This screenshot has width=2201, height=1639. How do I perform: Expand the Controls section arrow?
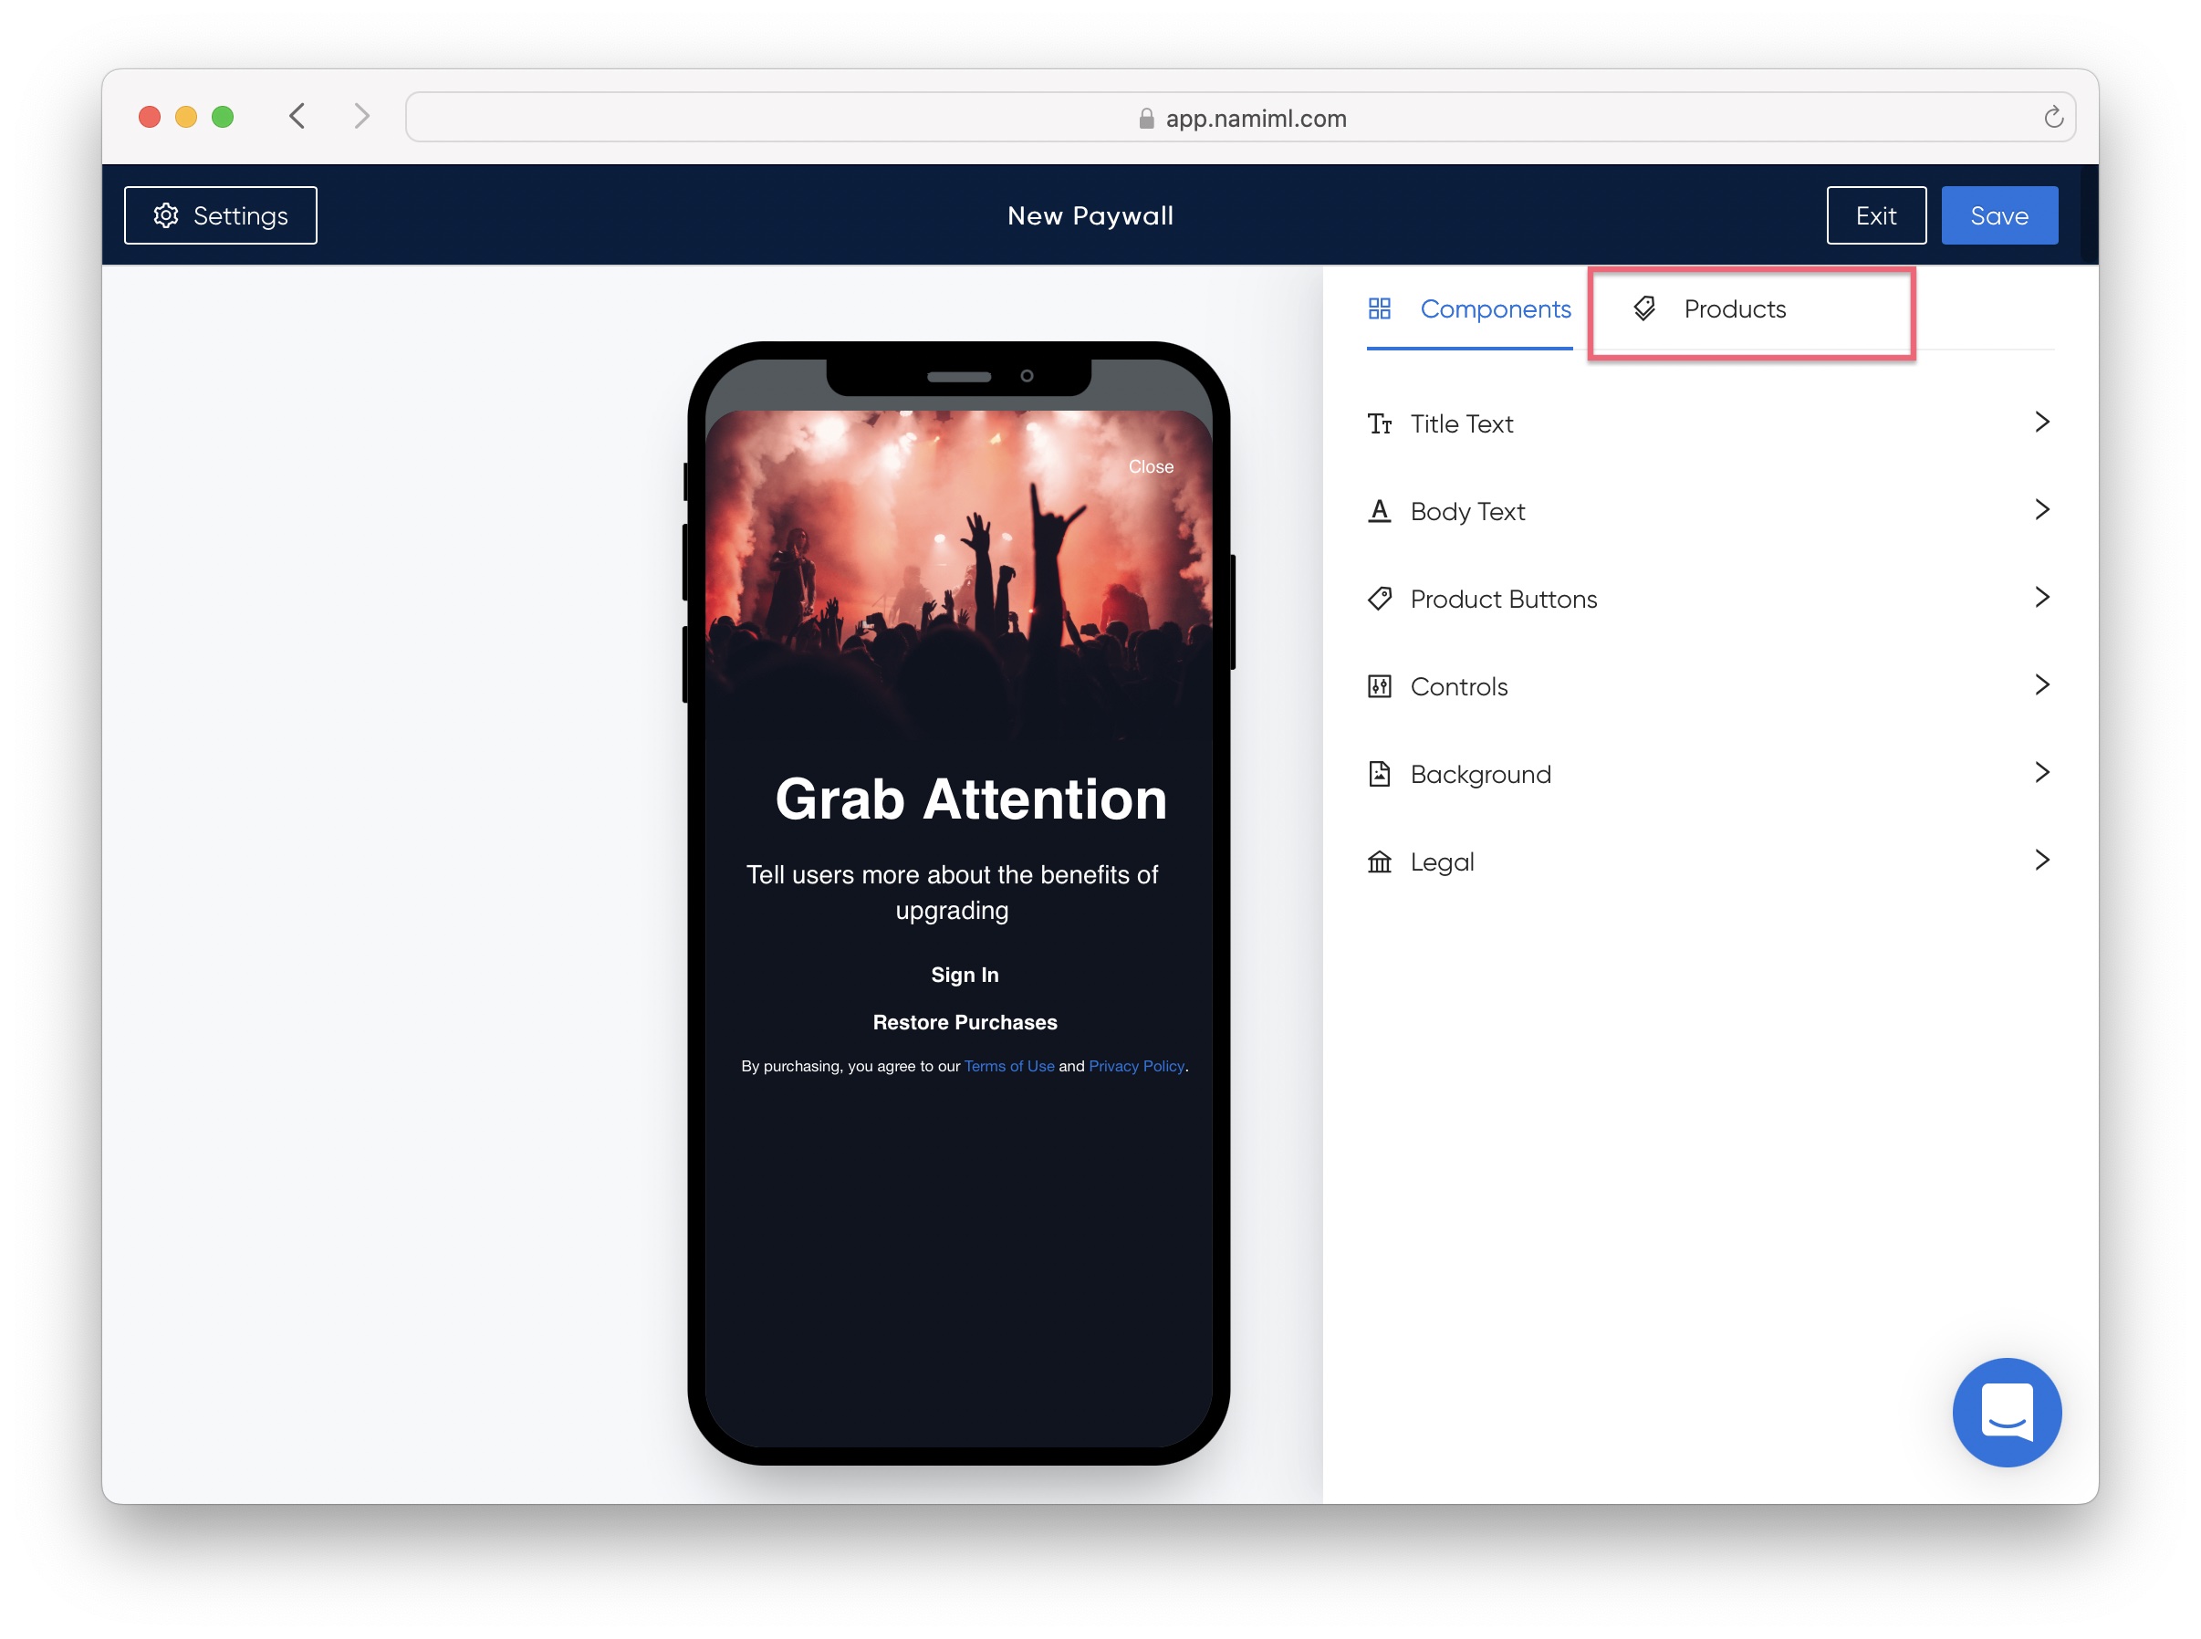coord(2040,685)
